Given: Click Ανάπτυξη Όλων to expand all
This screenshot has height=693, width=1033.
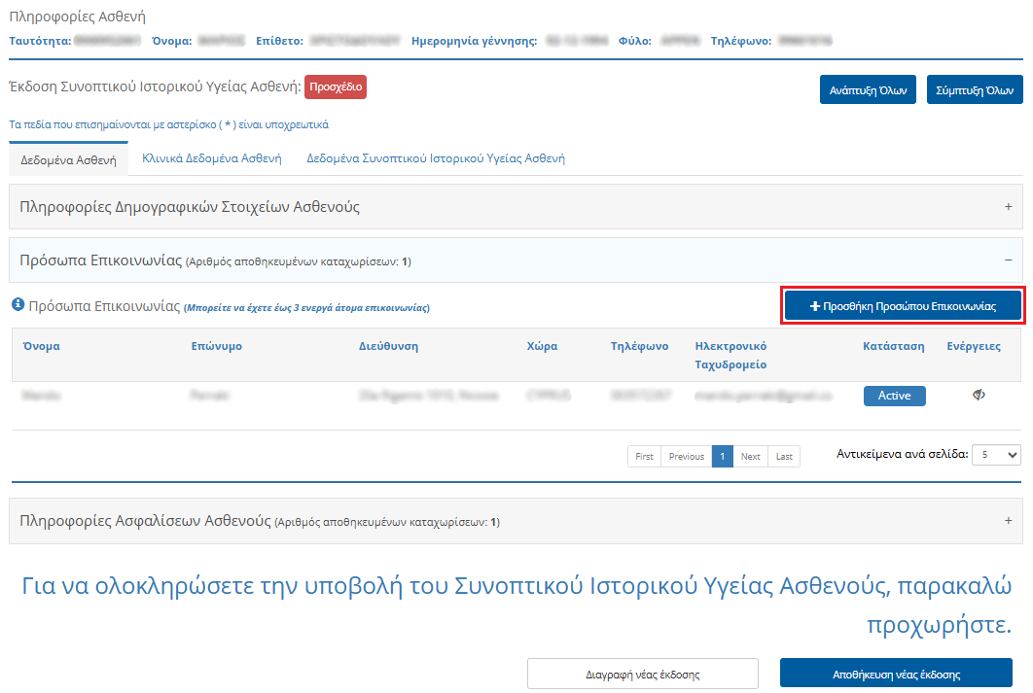Looking at the screenshot, I should pos(868,89).
